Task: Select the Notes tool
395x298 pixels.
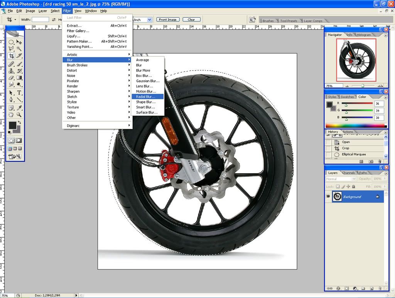Action: click(x=11, y=108)
